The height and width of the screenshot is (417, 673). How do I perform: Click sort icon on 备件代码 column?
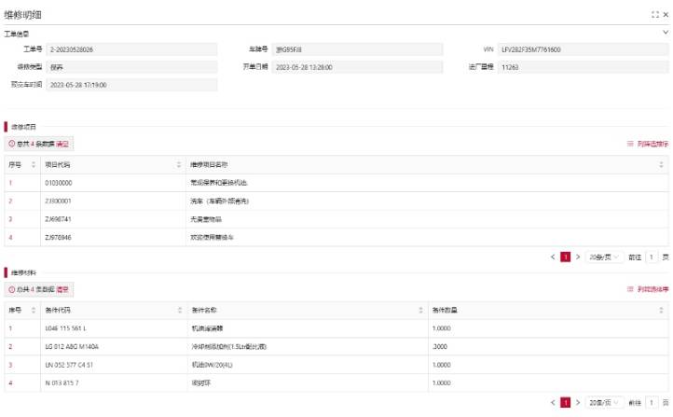coord(179,309)
